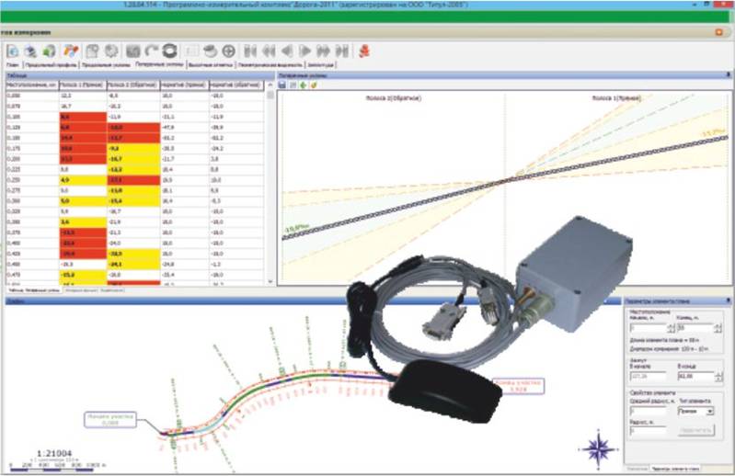Click the fast-forward double-arrow control

pos(324,51)
